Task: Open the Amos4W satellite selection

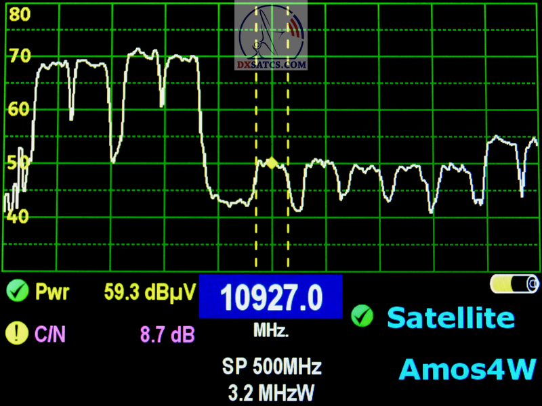Action: click(x=467, y=369)
